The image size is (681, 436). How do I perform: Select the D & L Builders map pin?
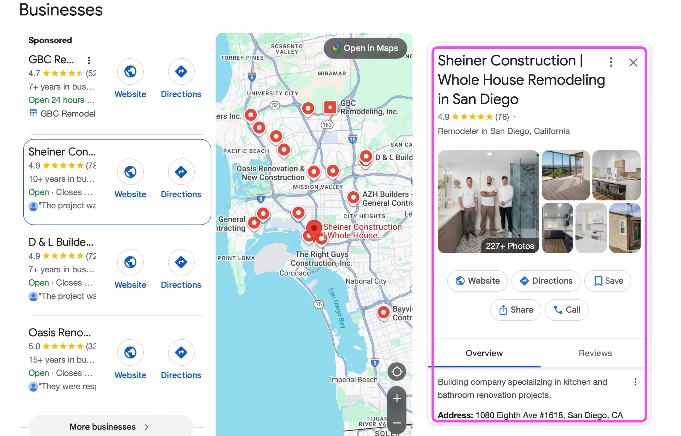366,157
